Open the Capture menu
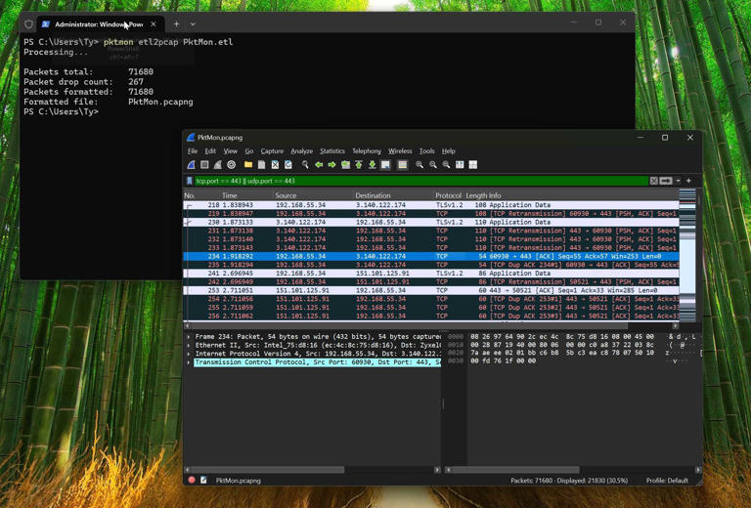Screen dimensions: 751x508 click(272, 151)
